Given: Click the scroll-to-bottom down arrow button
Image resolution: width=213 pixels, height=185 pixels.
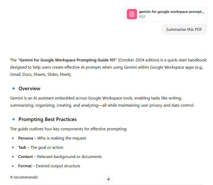Looking at the screenshot, I should click(x=109, y=179).
